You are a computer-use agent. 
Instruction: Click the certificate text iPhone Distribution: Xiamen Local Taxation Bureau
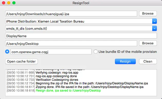[x=45, y=22]
